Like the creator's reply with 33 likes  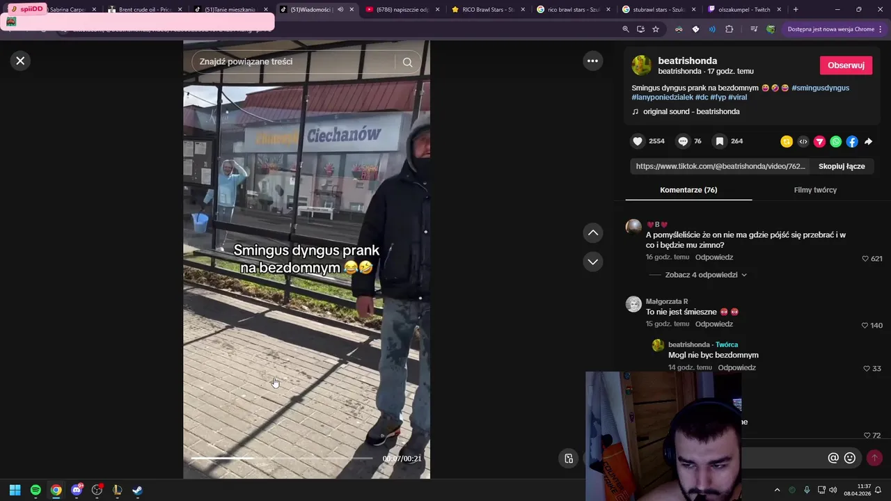(x=867, y=369)
